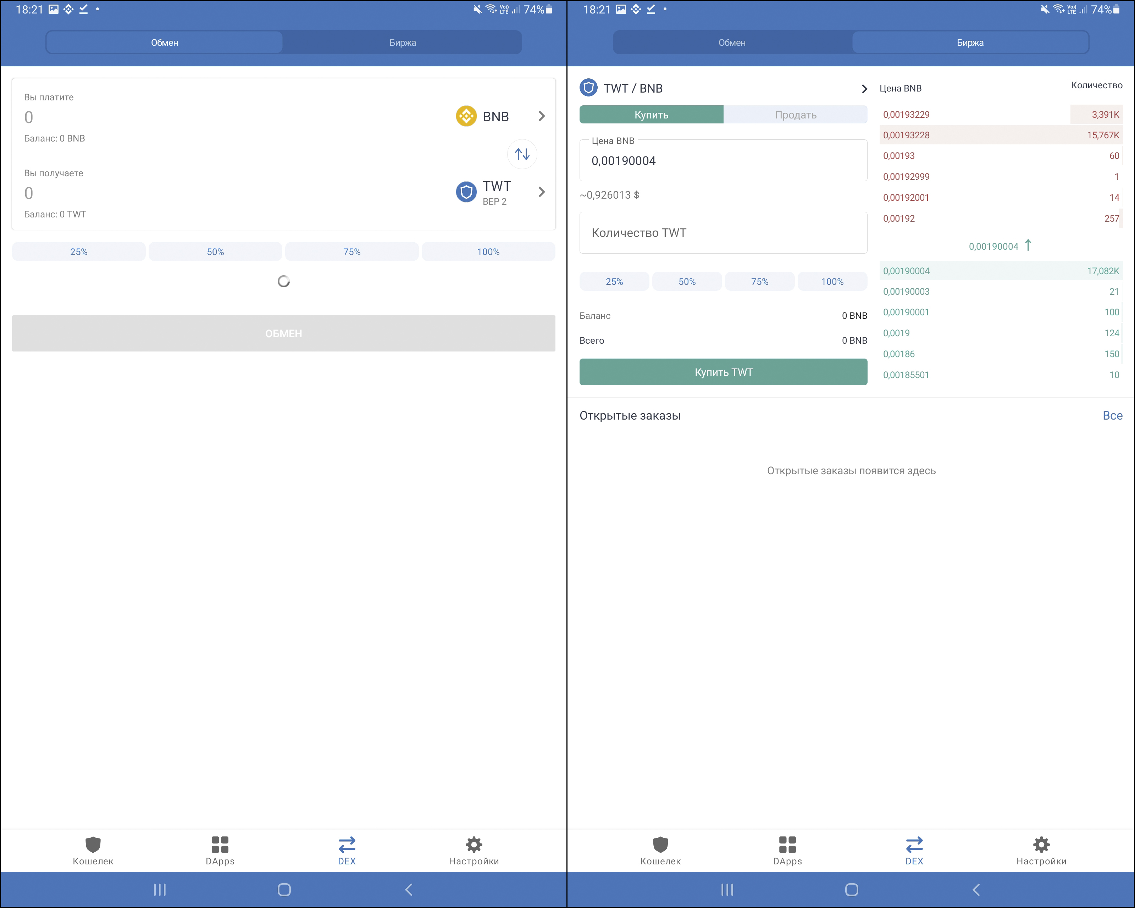Viewport: 1135px width, 908px height.
Task: Tap 50% button on exchange screen
Action: (x=215, y=251)
